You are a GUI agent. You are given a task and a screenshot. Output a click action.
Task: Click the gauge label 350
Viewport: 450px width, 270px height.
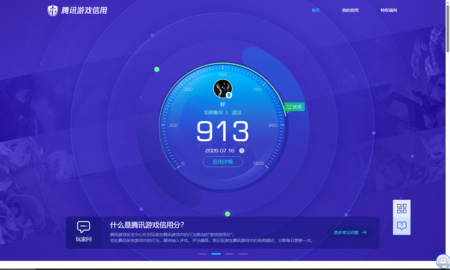pyautogui.click(x=188, y=89)
